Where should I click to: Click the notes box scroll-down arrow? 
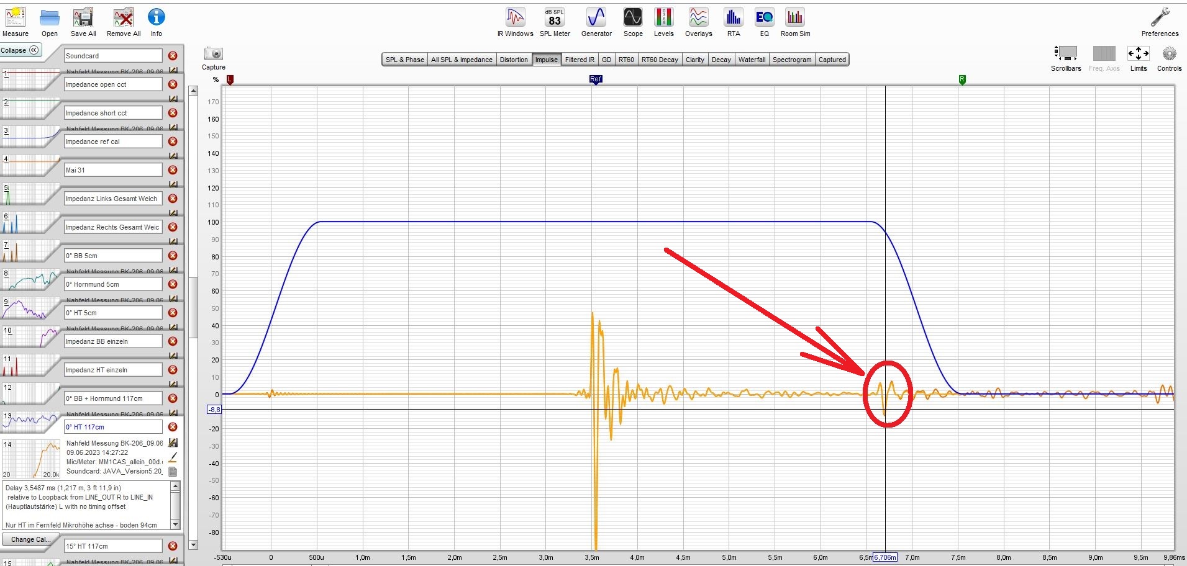[176, 524]
